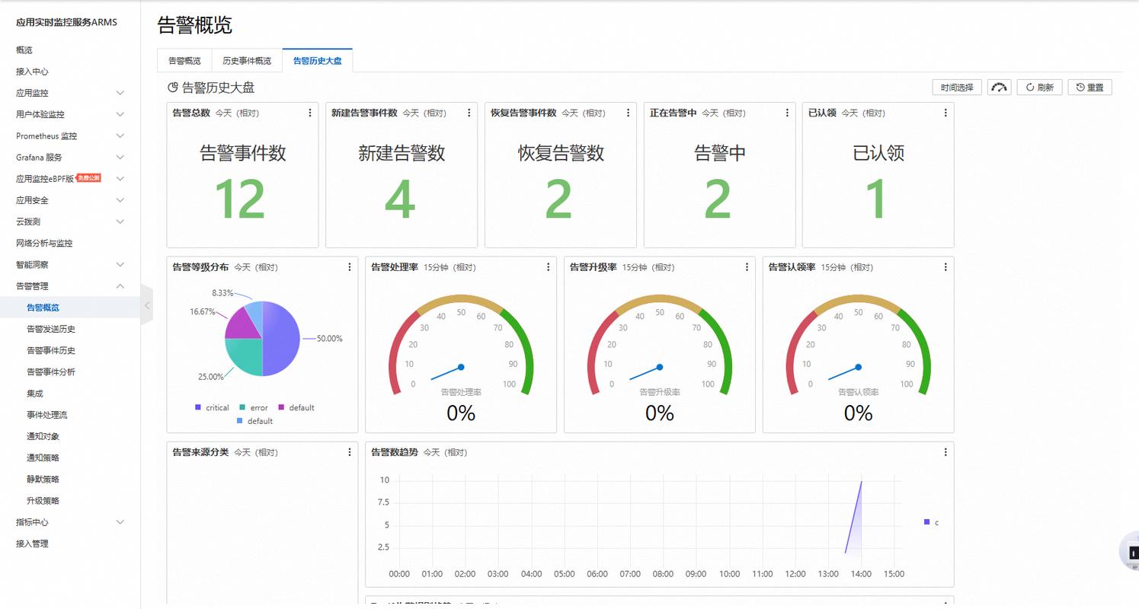Select the 告警历史大盘 tab

pos(317,61)
